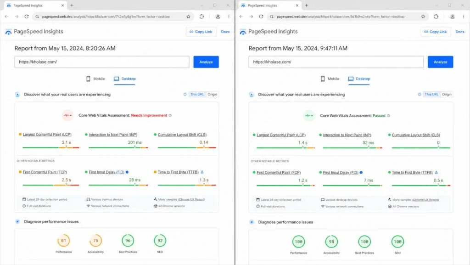
Task: Open First Input Delay link, right window
Action: click(341, 172)
